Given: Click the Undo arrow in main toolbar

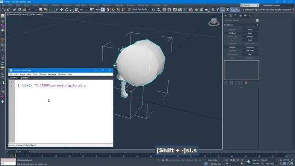Looking at the screenshot, I should [4, 10].
